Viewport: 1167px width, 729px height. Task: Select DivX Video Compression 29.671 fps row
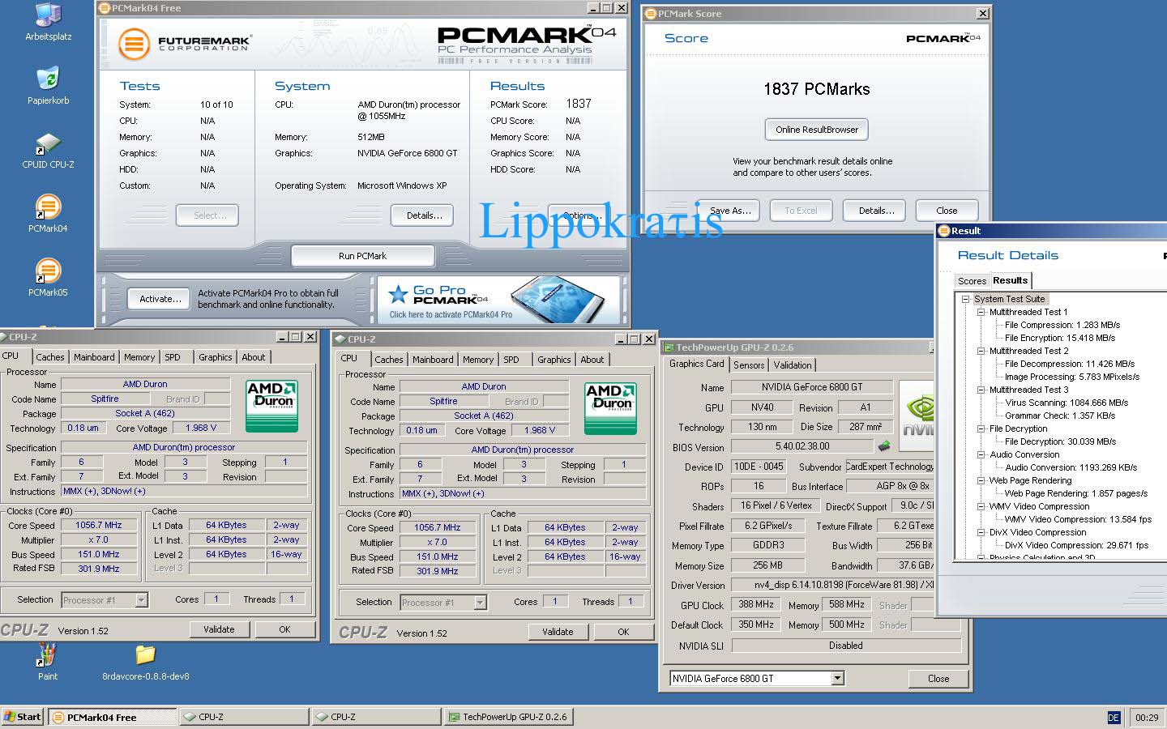(x=1076, y=545)
